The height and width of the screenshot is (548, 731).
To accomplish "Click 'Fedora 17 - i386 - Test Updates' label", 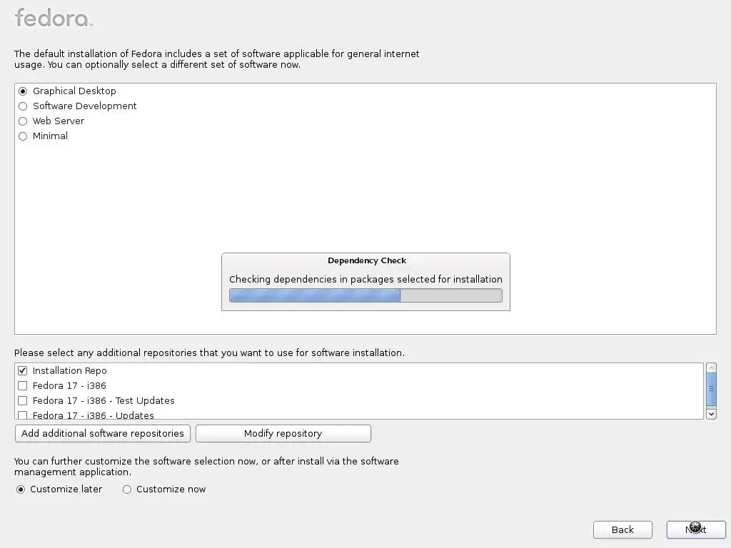I will (x=104, y=401).
